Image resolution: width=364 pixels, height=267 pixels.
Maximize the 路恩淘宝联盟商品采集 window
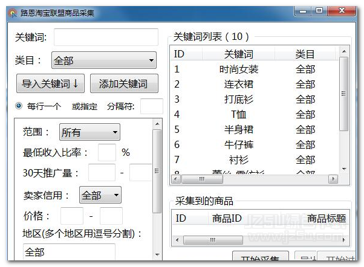(319, 11)
